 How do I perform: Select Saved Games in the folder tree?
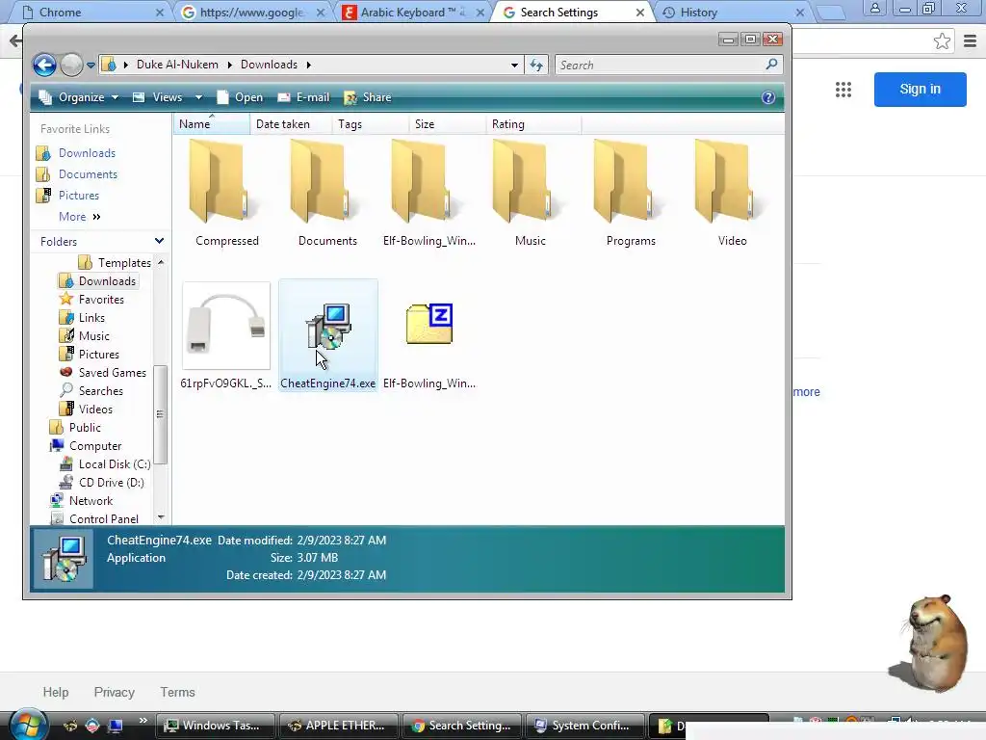[112, 373]
